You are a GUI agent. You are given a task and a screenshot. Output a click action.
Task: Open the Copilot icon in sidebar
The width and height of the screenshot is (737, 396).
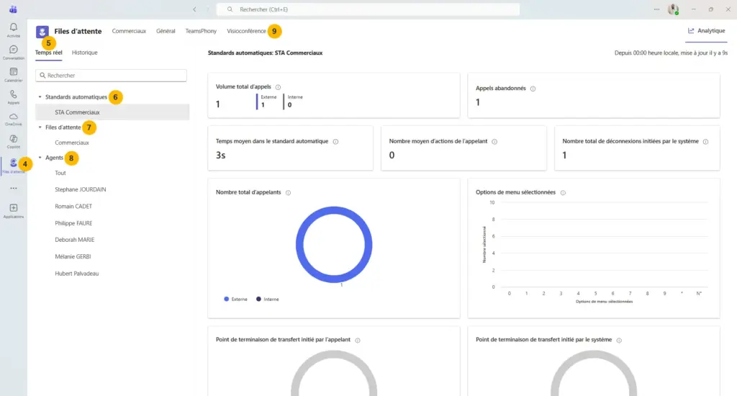pos(14,139)
